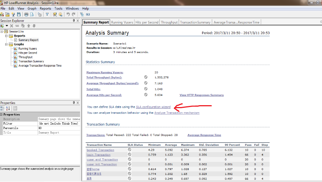Click the new session toolbar icon
The image size is (322, 182).
pos(2,15)
